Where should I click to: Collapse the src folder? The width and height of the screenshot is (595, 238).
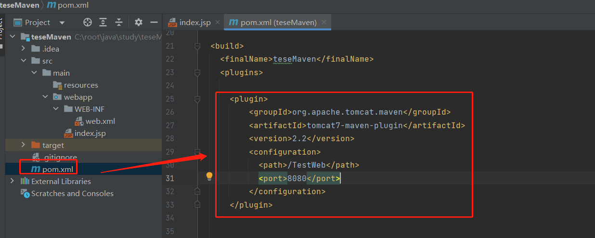coord(23,61)
